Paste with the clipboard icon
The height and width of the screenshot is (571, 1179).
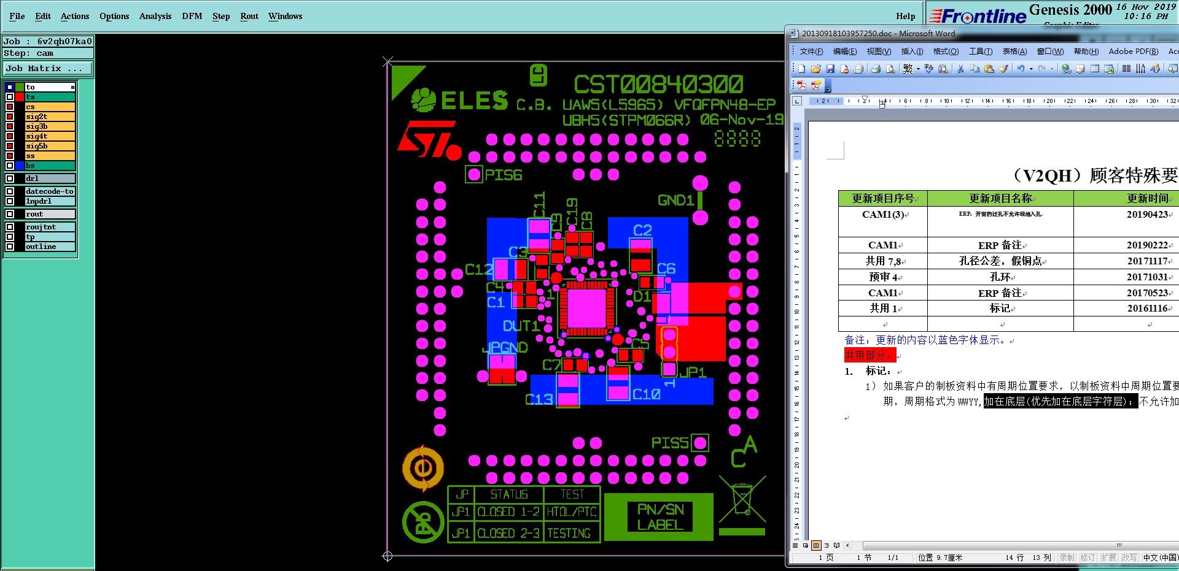[989, 69]
